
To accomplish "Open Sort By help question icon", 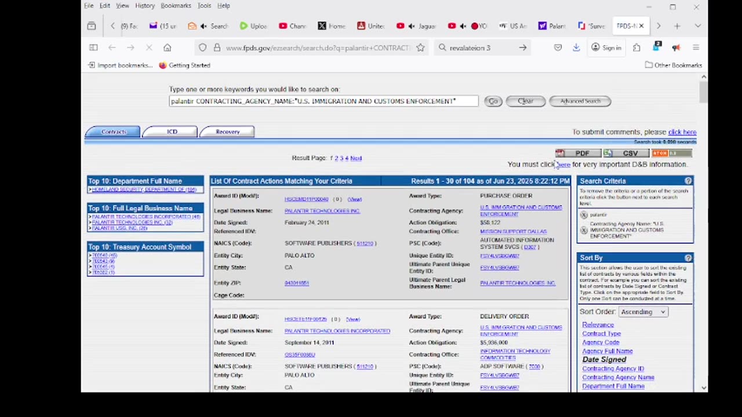I will (688, 258).
